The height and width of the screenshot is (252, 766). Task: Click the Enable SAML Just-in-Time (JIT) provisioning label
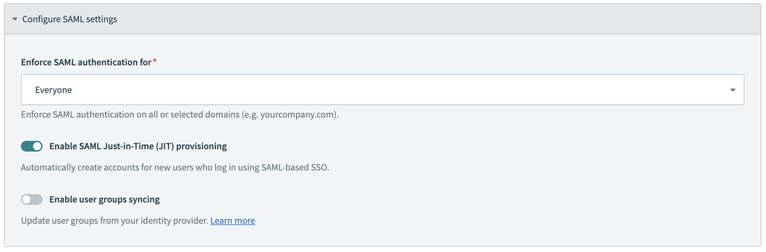[138, 147]
